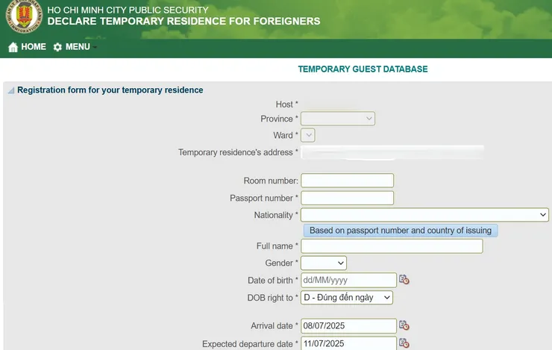Open the Arrival date calendar picker
552x350 pixels.
point(404,325)
